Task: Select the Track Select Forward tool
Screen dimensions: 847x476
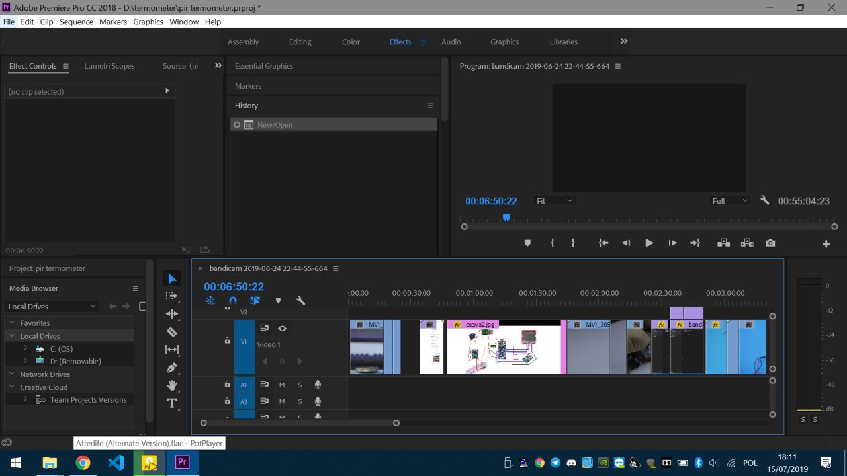Action: [172, 296]
